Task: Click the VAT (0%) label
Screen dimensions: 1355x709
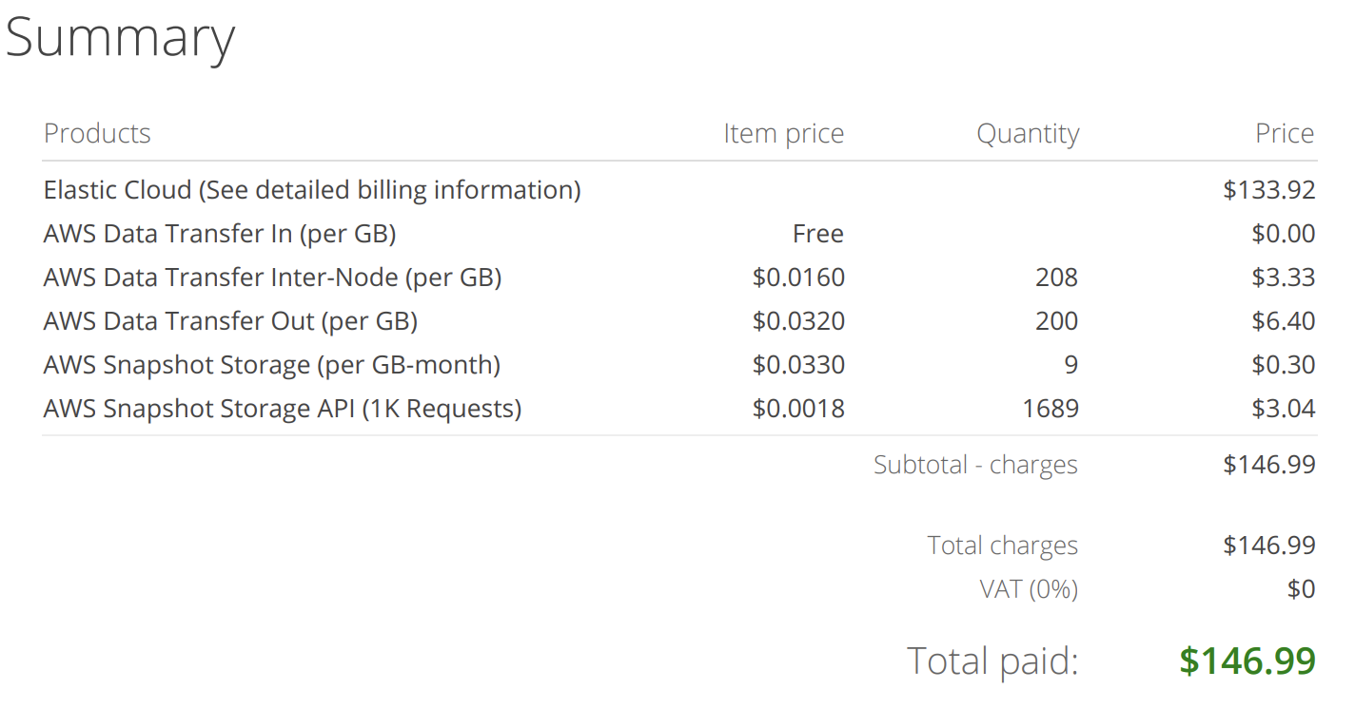Action: [x=1029, y=589]
